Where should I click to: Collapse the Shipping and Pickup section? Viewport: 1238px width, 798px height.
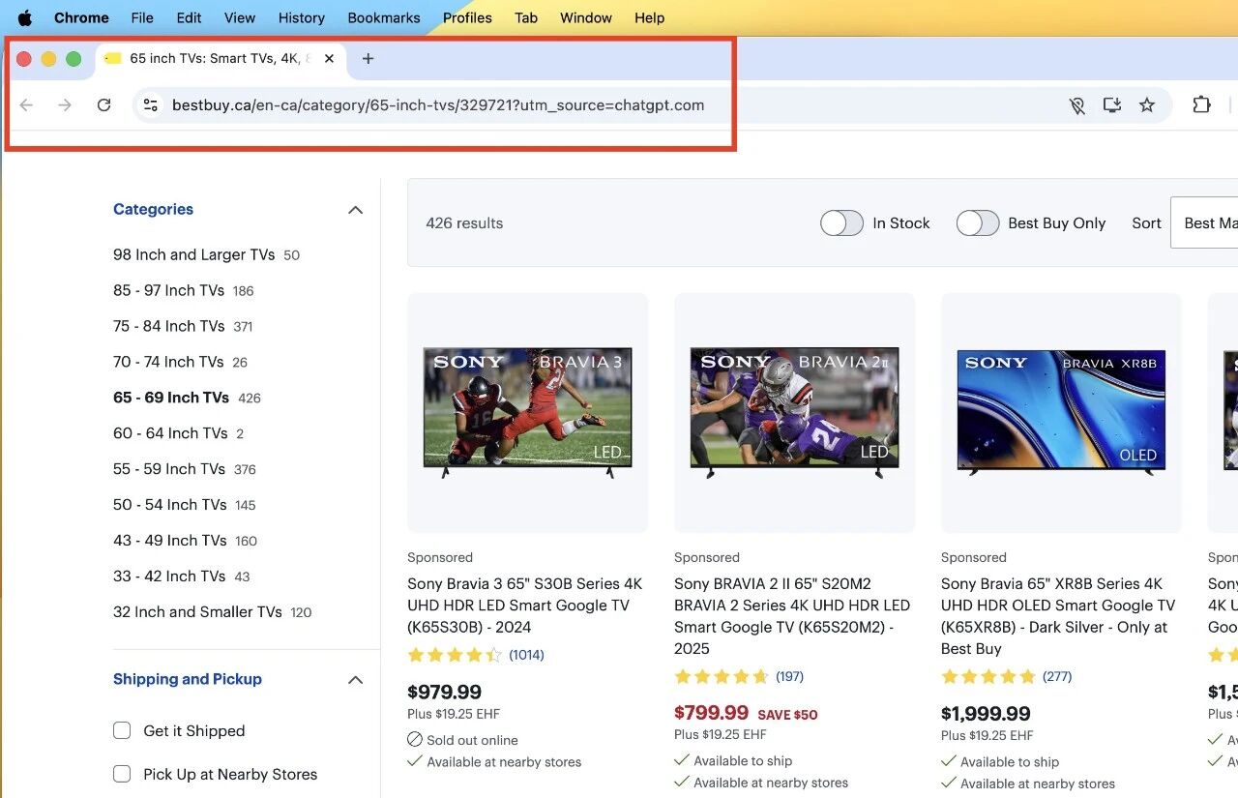click(x=355, y=680)
